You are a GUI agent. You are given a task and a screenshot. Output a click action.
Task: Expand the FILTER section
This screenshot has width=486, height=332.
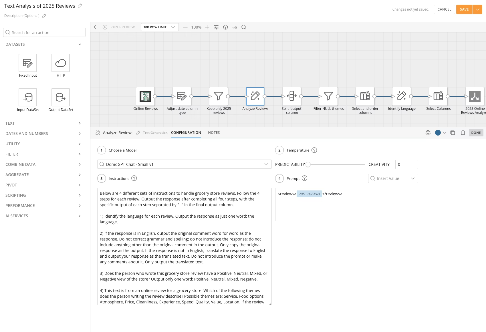(80, 154)
